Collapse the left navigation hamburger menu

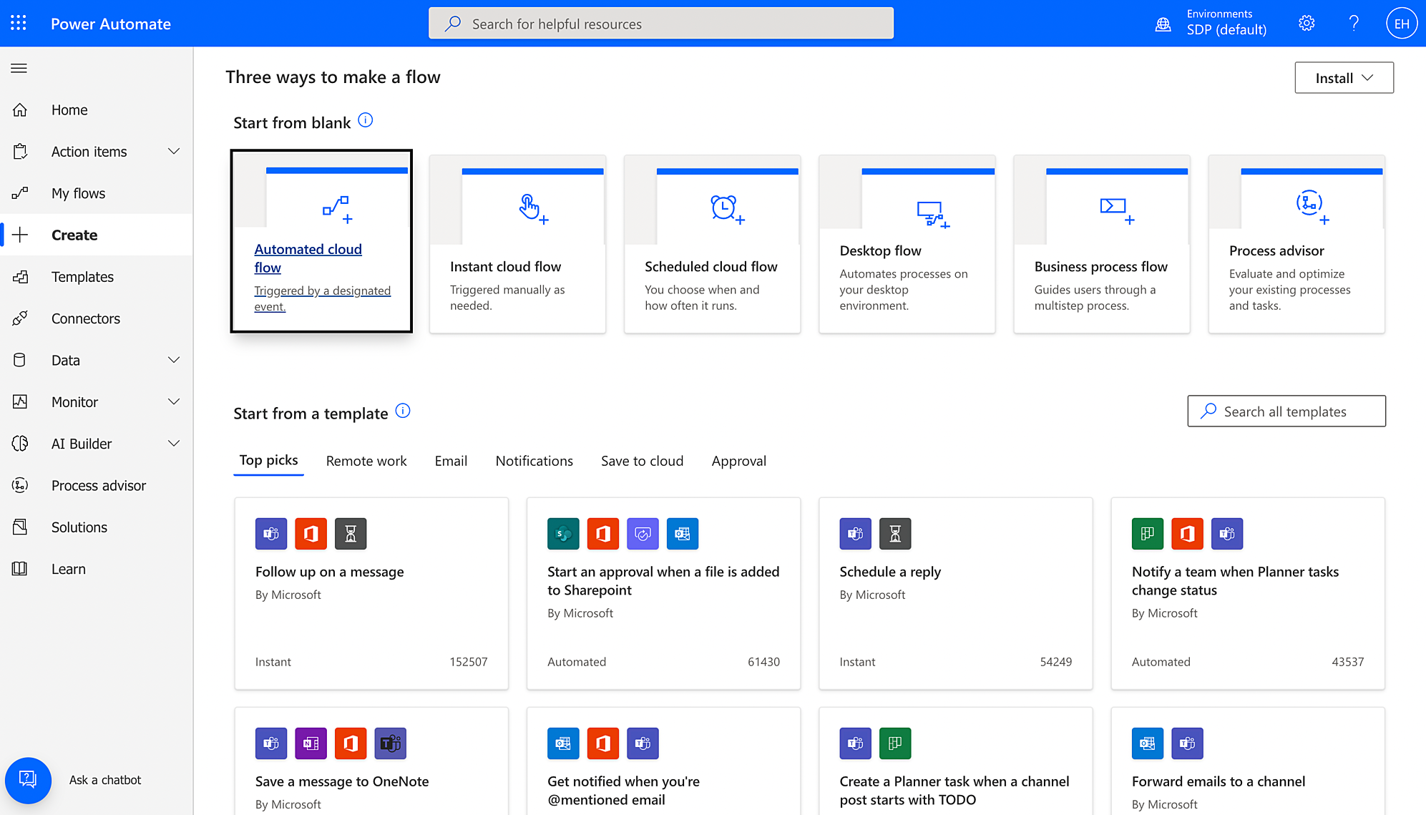19,68
